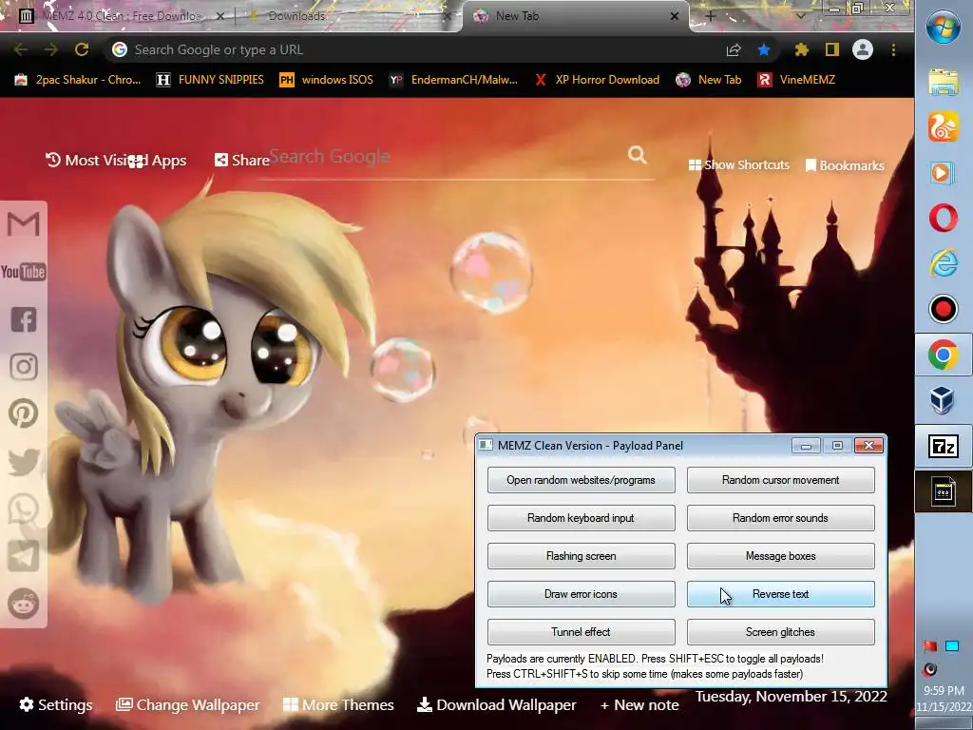Open the Facebook sidebar shortcut
The image size is (973, 730).
point(24,319)
